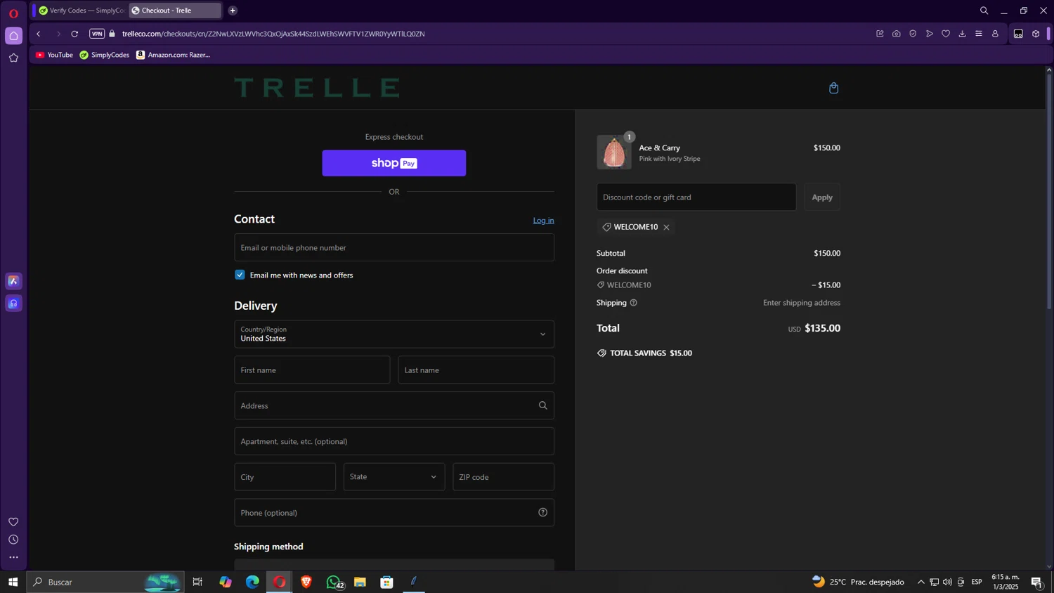Viewport: 1054px width, 593px height.
Task: Expand the Country/Region dropdown
Action: pyautogui.click(x=393, y=334)
